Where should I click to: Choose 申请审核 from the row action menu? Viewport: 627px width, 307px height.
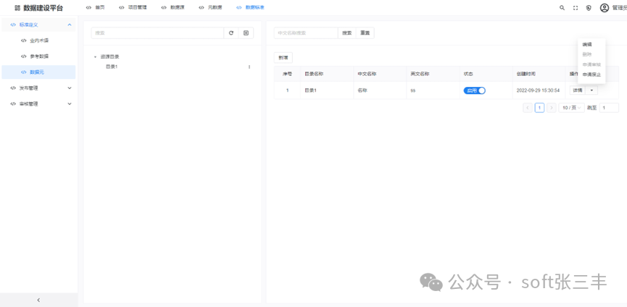coord(591,64)
